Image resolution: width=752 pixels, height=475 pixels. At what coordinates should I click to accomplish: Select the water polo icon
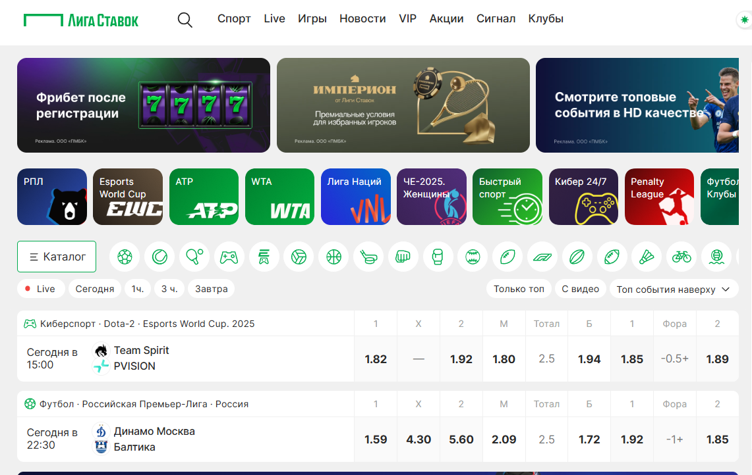click(x=716, y=257)
